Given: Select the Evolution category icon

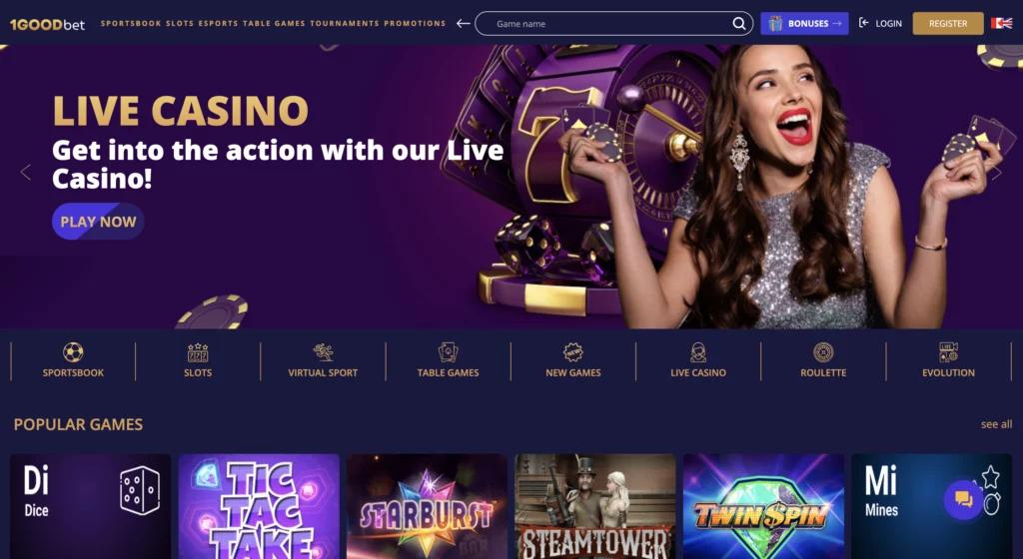Looking at the screenshot, I should click(x=949, y=352).
